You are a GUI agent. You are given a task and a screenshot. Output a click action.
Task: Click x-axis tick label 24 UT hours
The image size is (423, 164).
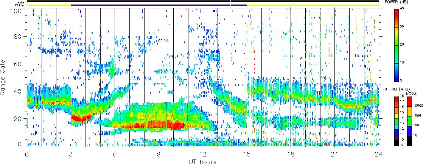click(x=379, y=155)
